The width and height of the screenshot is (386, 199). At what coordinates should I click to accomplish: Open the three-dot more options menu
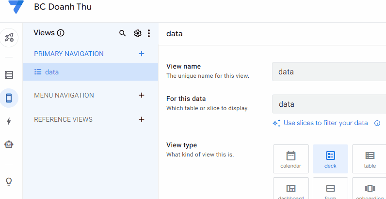point(149,33)
